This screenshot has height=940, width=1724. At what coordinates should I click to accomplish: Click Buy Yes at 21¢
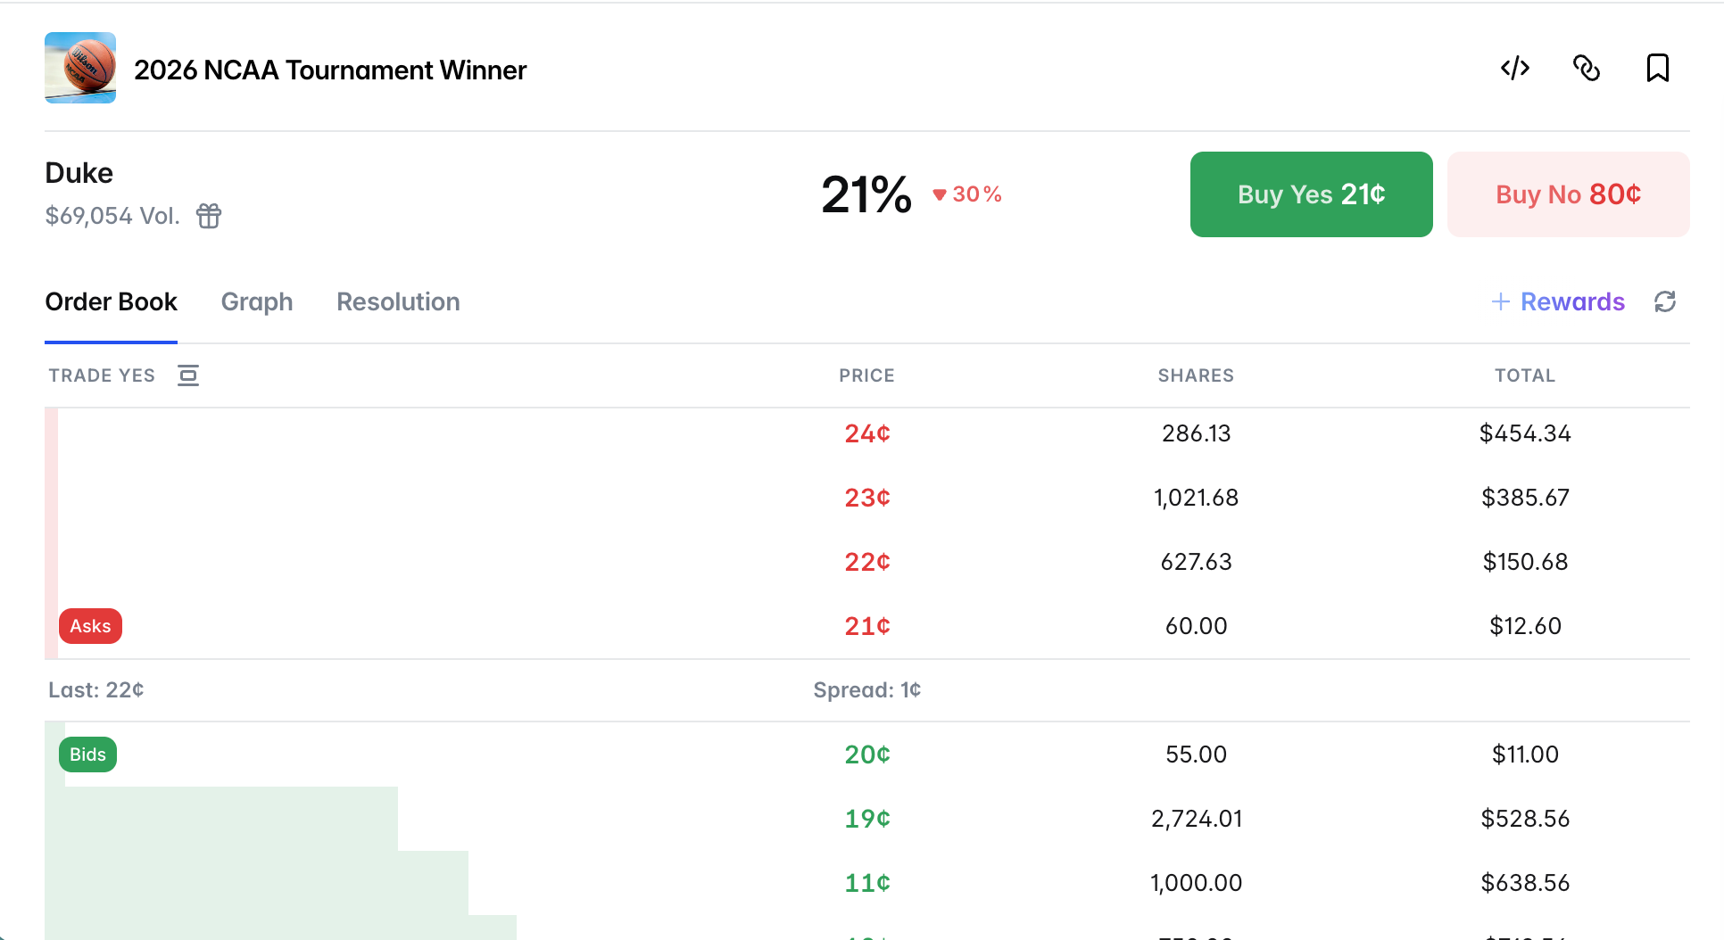coord(1310,194)
